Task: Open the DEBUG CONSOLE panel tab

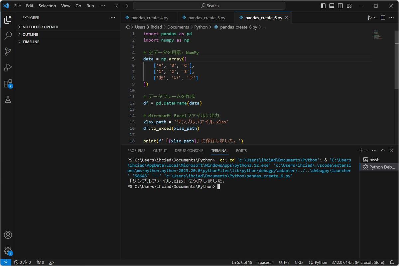Action: click(x=189, y=151)
